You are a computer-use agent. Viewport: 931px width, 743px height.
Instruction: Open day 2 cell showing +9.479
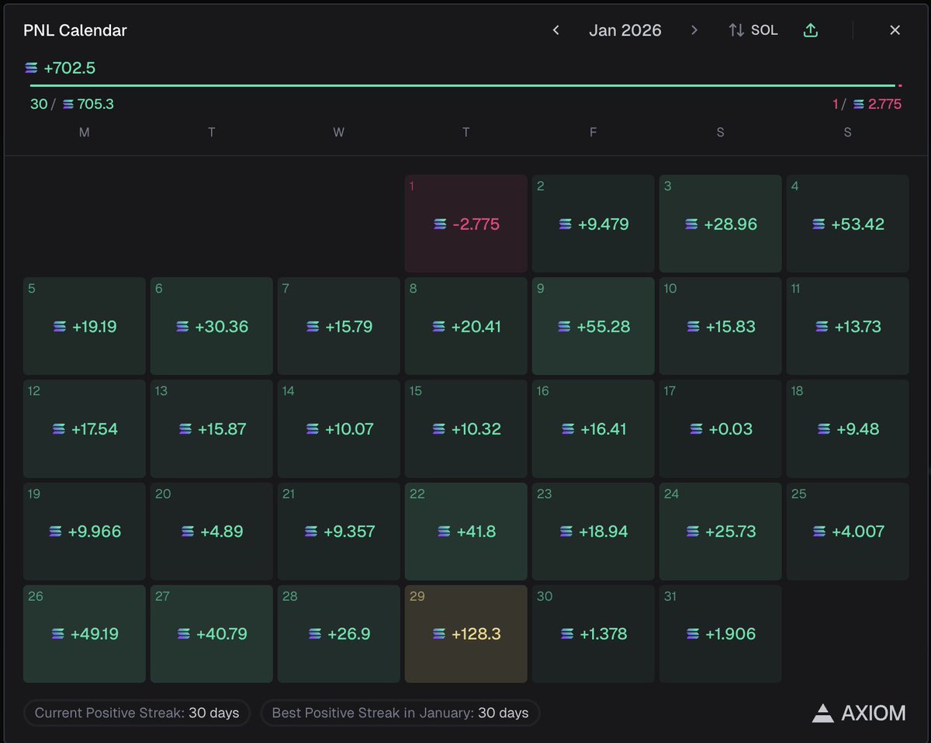[x=594, y=224]
